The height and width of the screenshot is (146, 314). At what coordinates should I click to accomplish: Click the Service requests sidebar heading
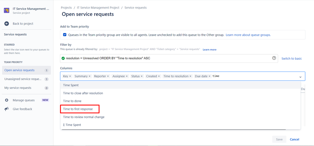click(15, 34)
